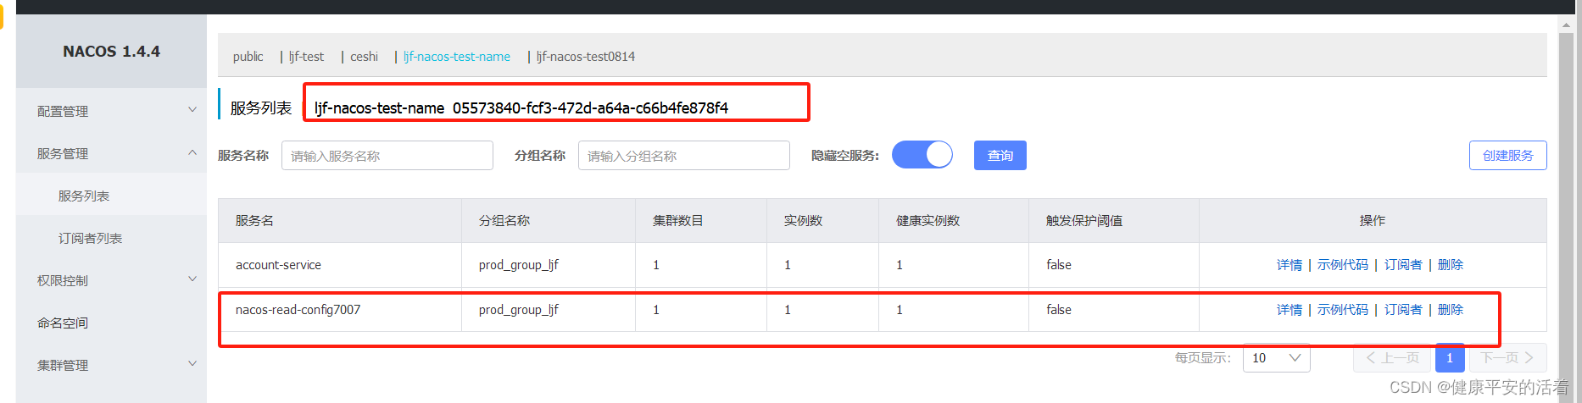Switch to the ljf-nacos-test-name namespace tab
The width and height of the screenshot is (1582, 403).
click(x=457, y=57)
